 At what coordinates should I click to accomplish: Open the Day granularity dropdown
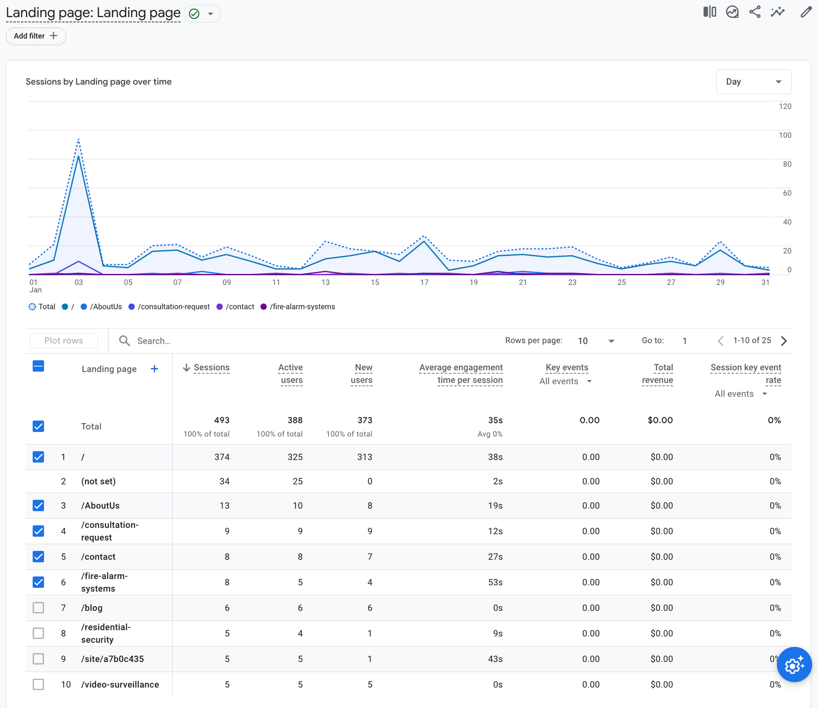pyautogui.click(x=753, y=81)
